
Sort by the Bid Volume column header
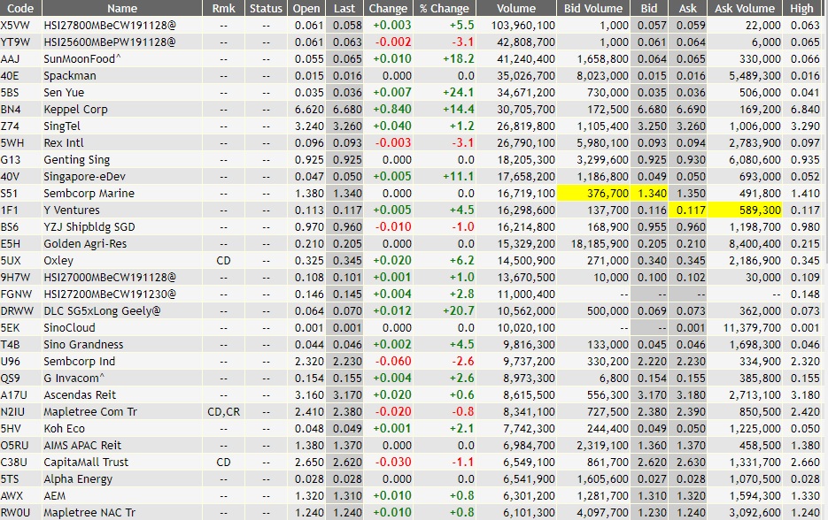click(x=593, y=8)
